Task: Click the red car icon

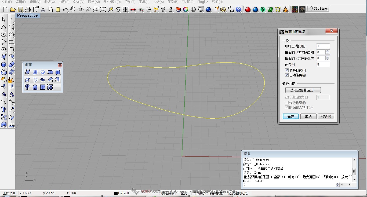Action: [133, 10]
